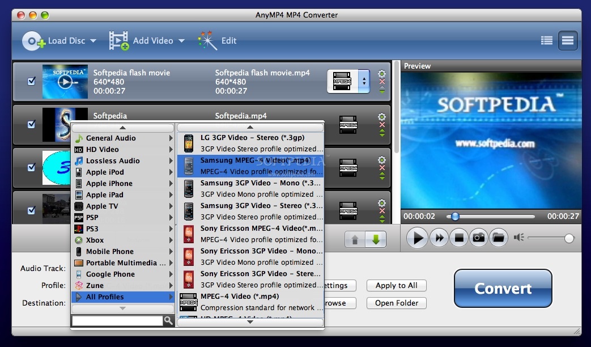The image size is (591, 347).
Task: Open output settings gear for Softpedia flash movie
Action: (381, 73)
